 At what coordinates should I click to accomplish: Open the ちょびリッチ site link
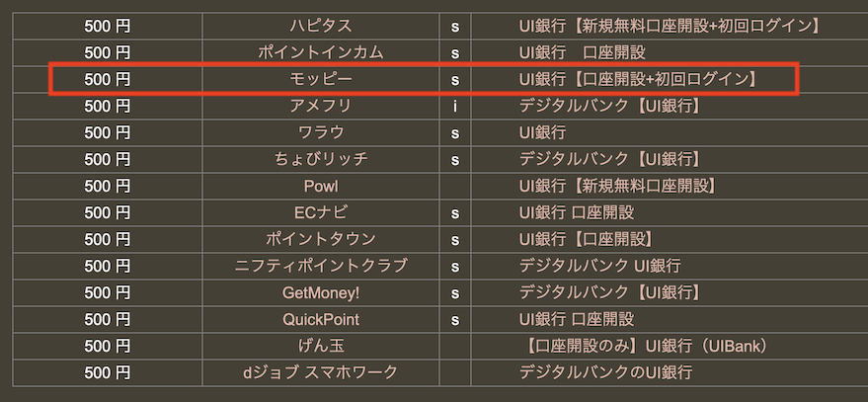tap(321, 159)
